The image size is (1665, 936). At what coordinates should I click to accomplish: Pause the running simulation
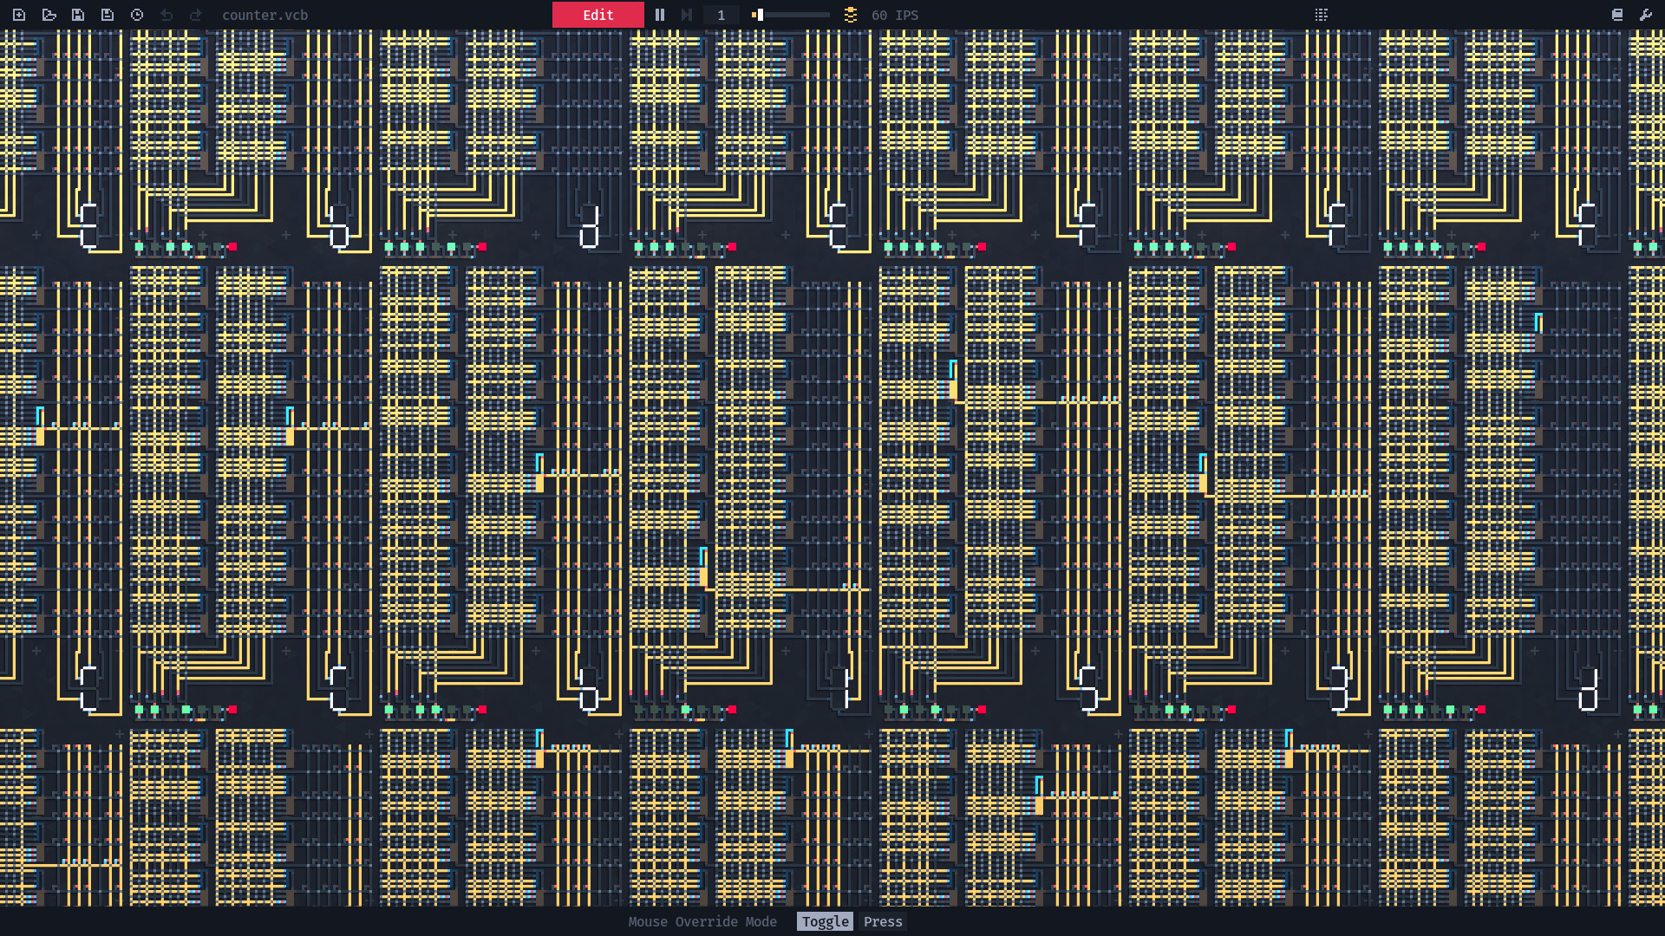coord(659,15)
